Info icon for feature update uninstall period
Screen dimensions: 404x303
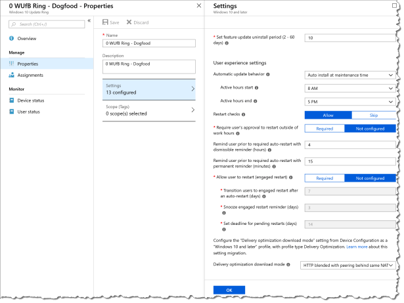tap(227, 43)
